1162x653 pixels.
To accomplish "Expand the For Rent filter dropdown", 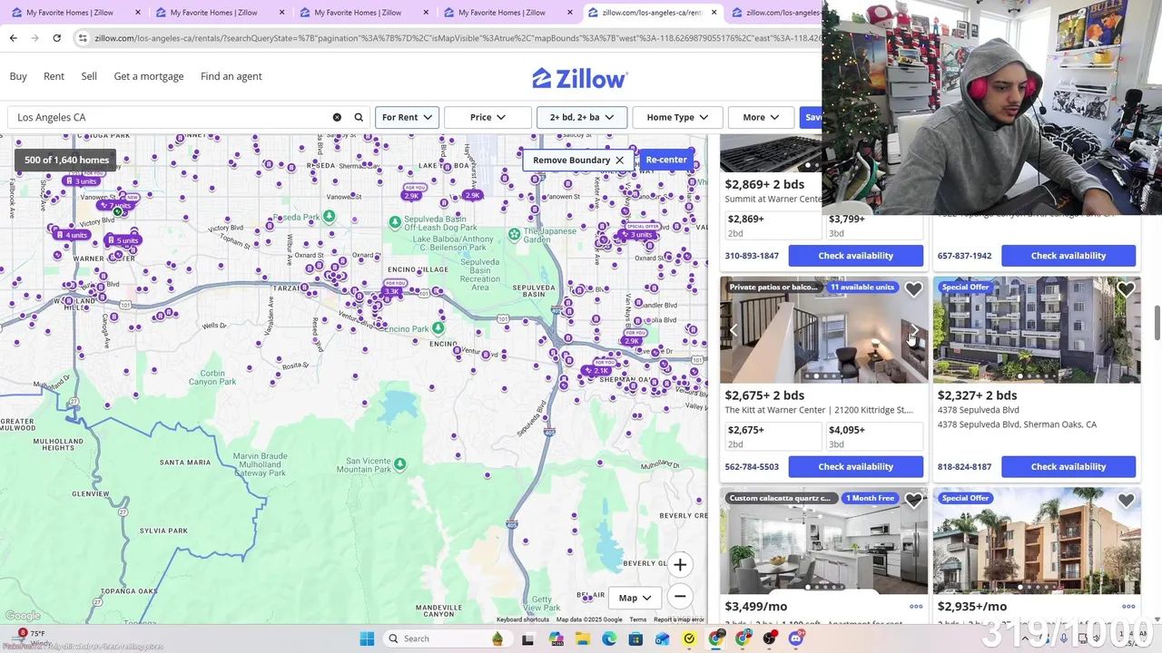I will (x=407, y=117).
